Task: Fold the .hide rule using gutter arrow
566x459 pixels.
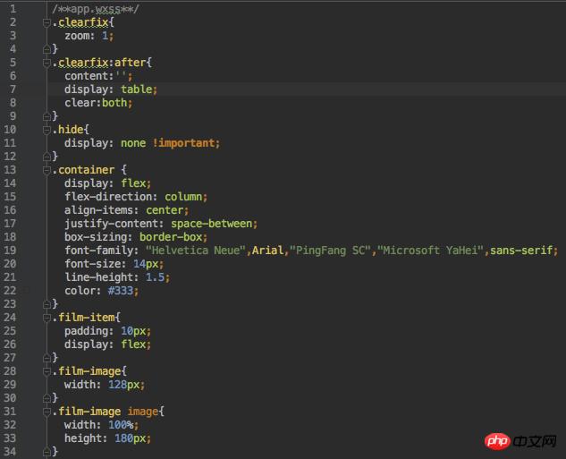Action: pyautogui.click(x=46, y=130)
